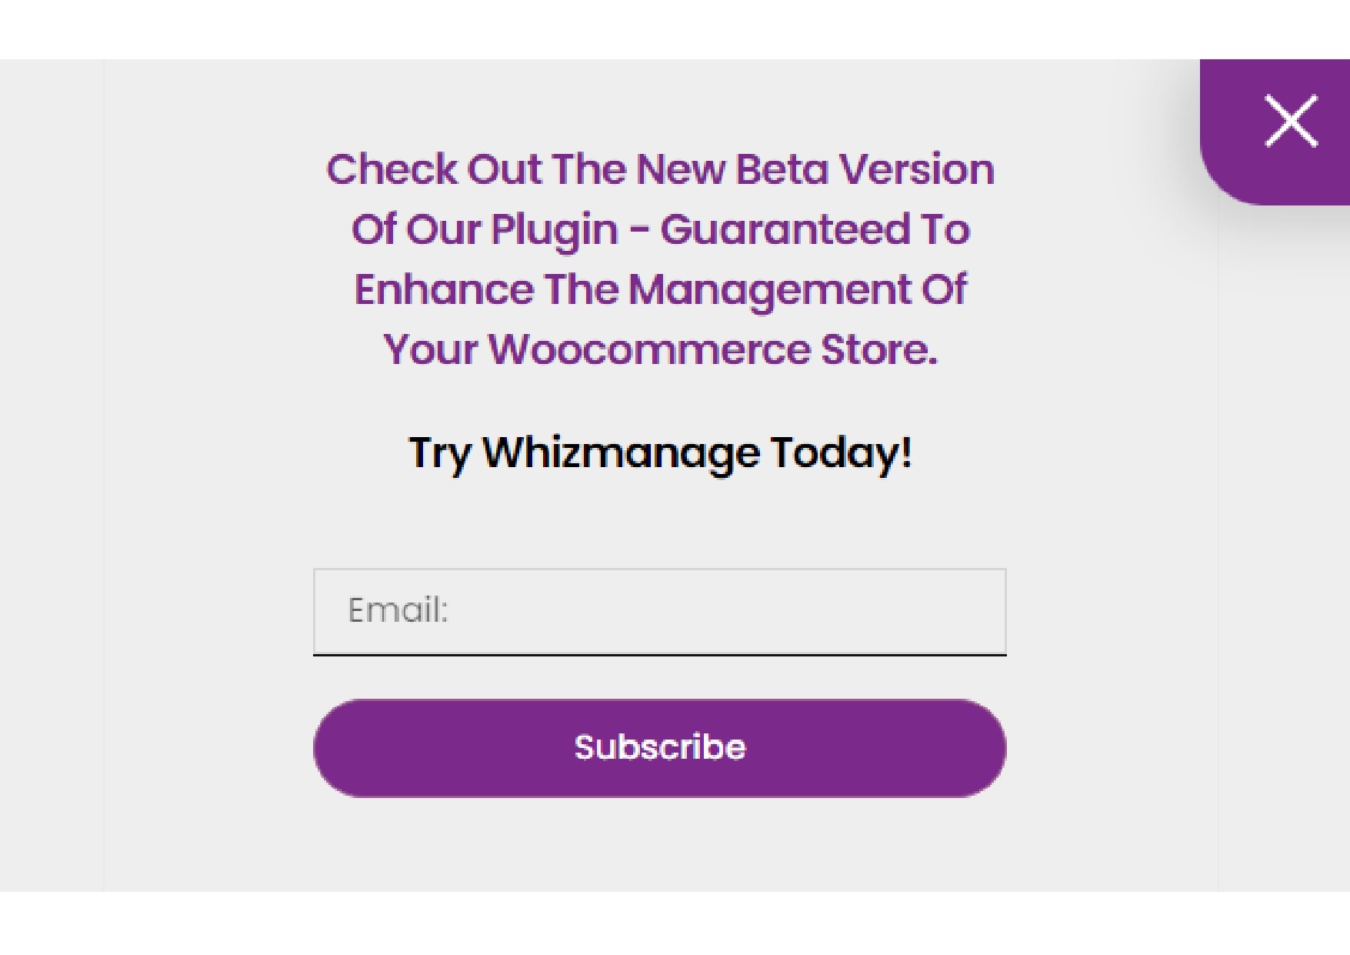Click the word "Whizmanage" in the subheading
This screenshot has width=1350, height=955.
(x=621, y=452)
